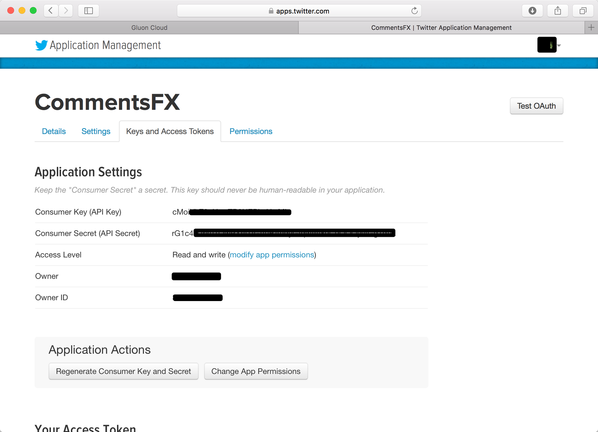Screen dimensions: 598x432
Task: Open the Details tab
Action: (x=54, y=131)
